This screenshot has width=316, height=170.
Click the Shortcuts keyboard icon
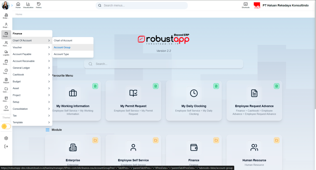coord(246,5)
